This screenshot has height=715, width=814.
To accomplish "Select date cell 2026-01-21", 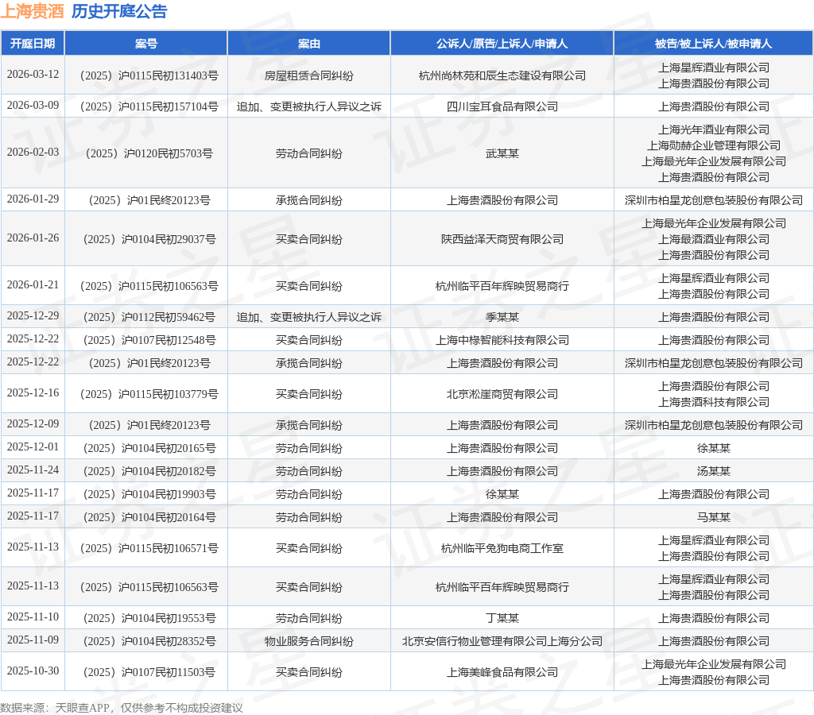I will click(33, 285).
